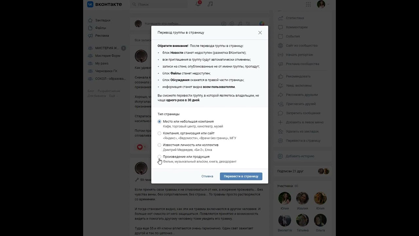Click the Поиск search field
The height and width of the screenshot is (236, 419).
pos(159,4)
